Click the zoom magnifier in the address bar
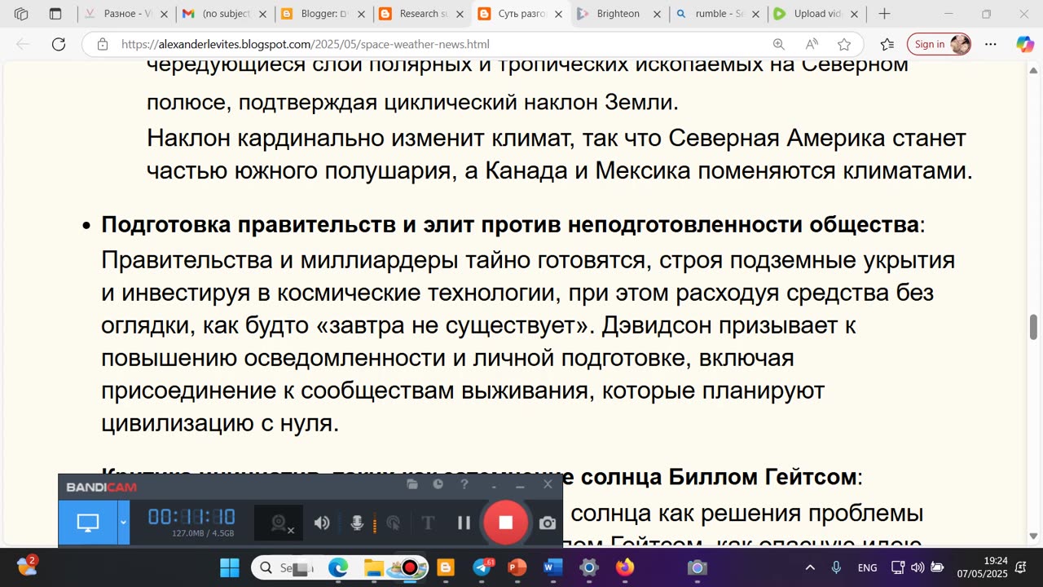This screenshot has width=1043, height=587. click(779, 44)
